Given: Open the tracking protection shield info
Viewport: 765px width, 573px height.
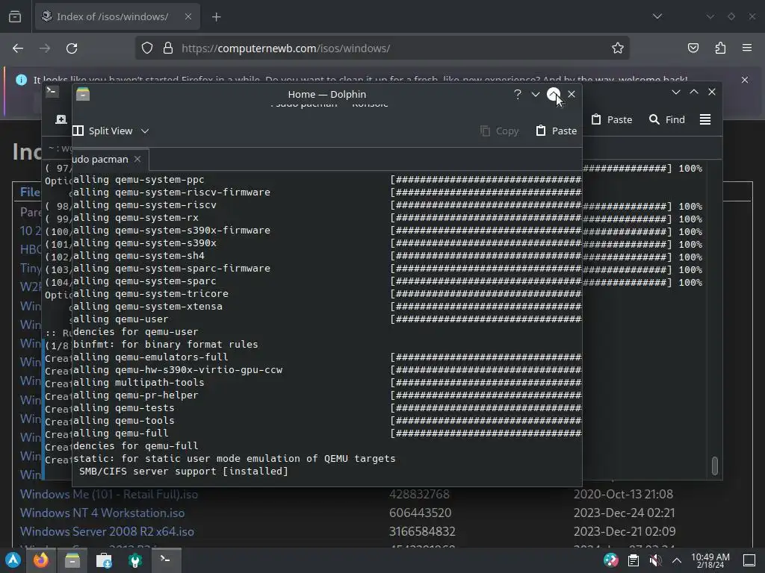Looking at the screenshot, I should [147, 48].
